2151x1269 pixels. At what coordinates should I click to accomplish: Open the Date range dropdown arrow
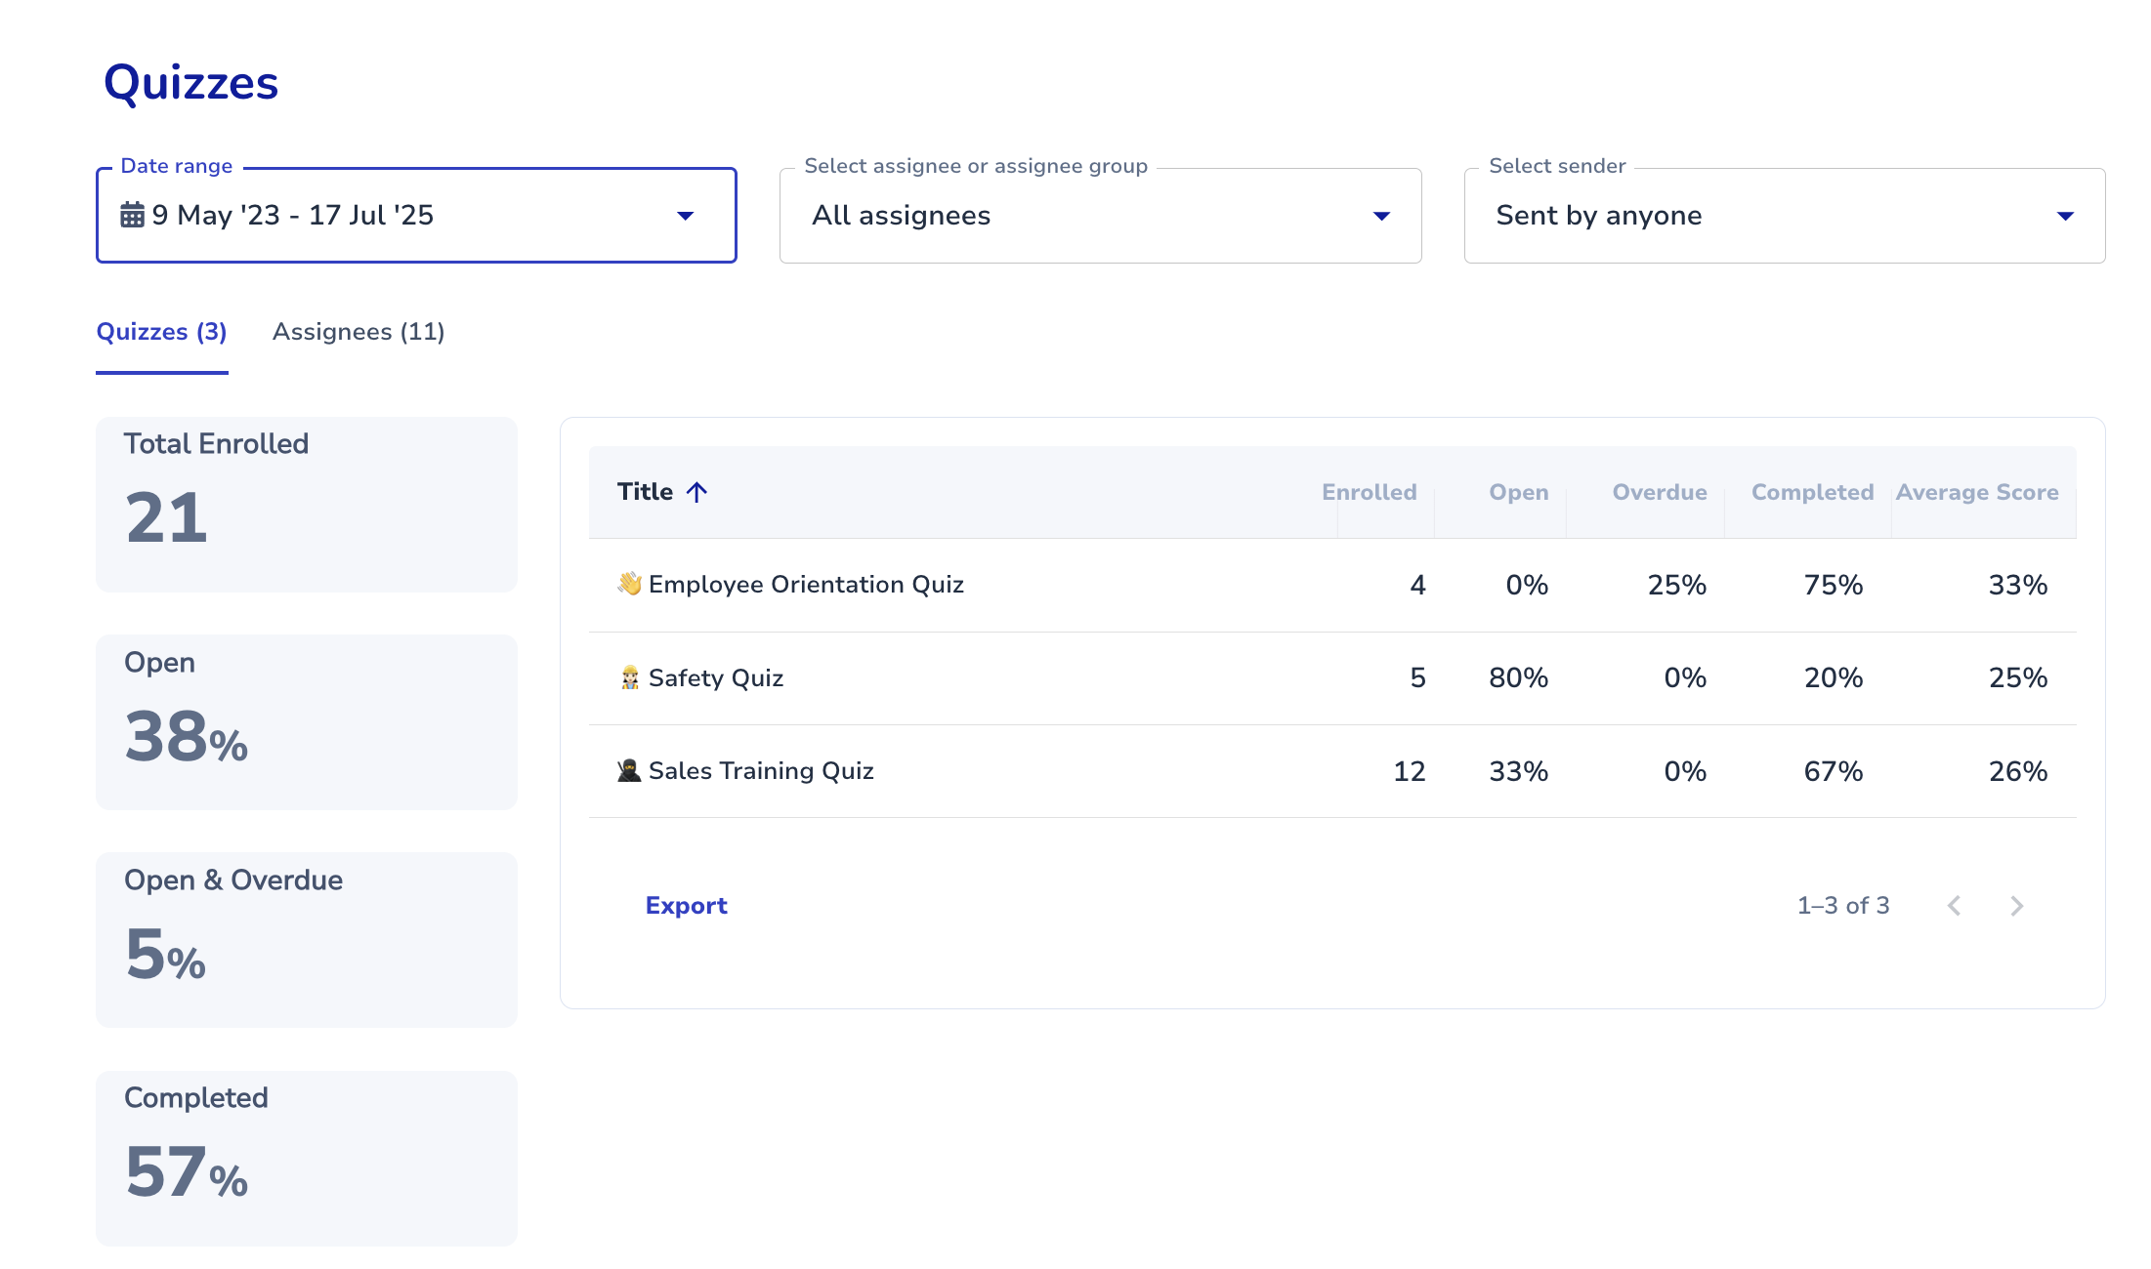click(686, 216)
